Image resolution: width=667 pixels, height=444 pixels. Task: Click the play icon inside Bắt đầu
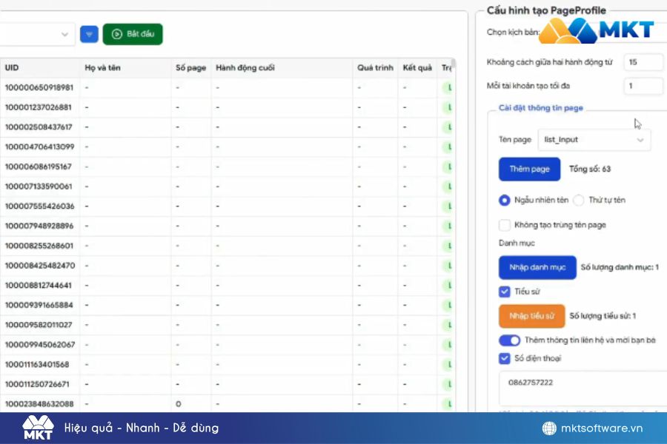point(116,34)
